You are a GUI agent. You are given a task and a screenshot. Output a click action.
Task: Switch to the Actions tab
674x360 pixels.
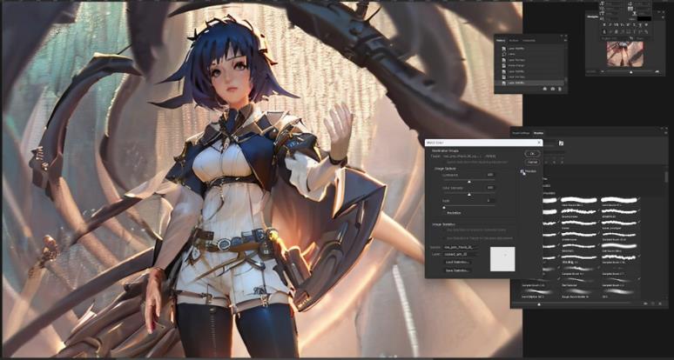tap(513, 40)
